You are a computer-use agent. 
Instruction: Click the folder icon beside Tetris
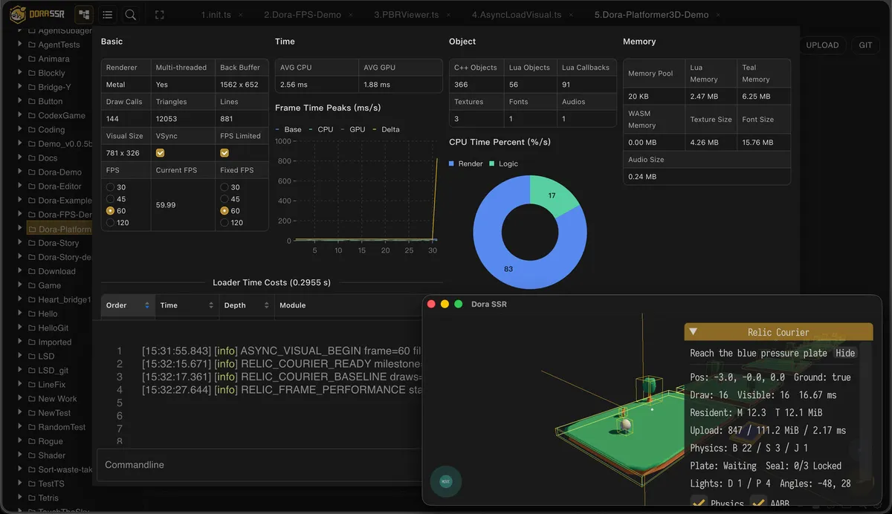[31, 498]
